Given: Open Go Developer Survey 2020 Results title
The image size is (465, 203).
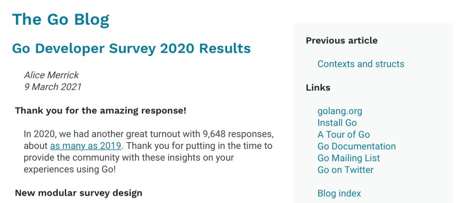Looking at the screenshot, I should point(131,48).
